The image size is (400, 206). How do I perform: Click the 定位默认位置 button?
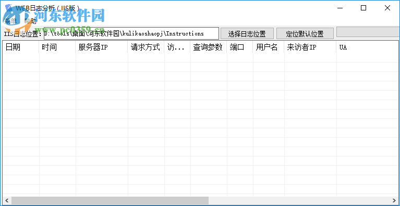(x=305, y=33)
